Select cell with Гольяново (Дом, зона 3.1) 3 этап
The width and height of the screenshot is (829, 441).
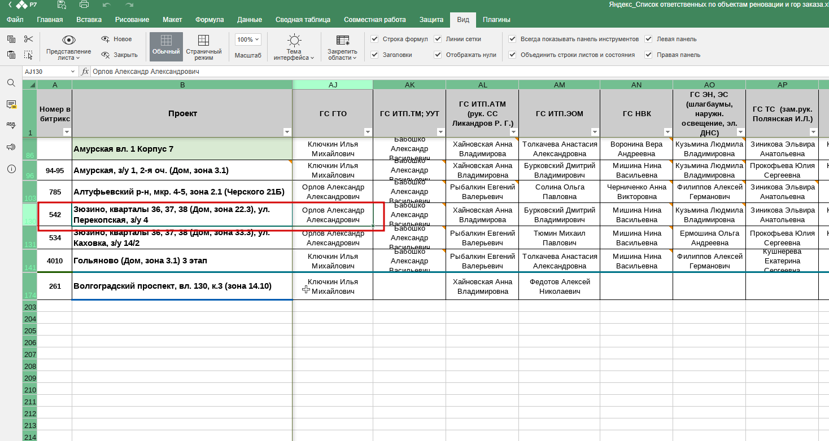(x=182, y=261)
